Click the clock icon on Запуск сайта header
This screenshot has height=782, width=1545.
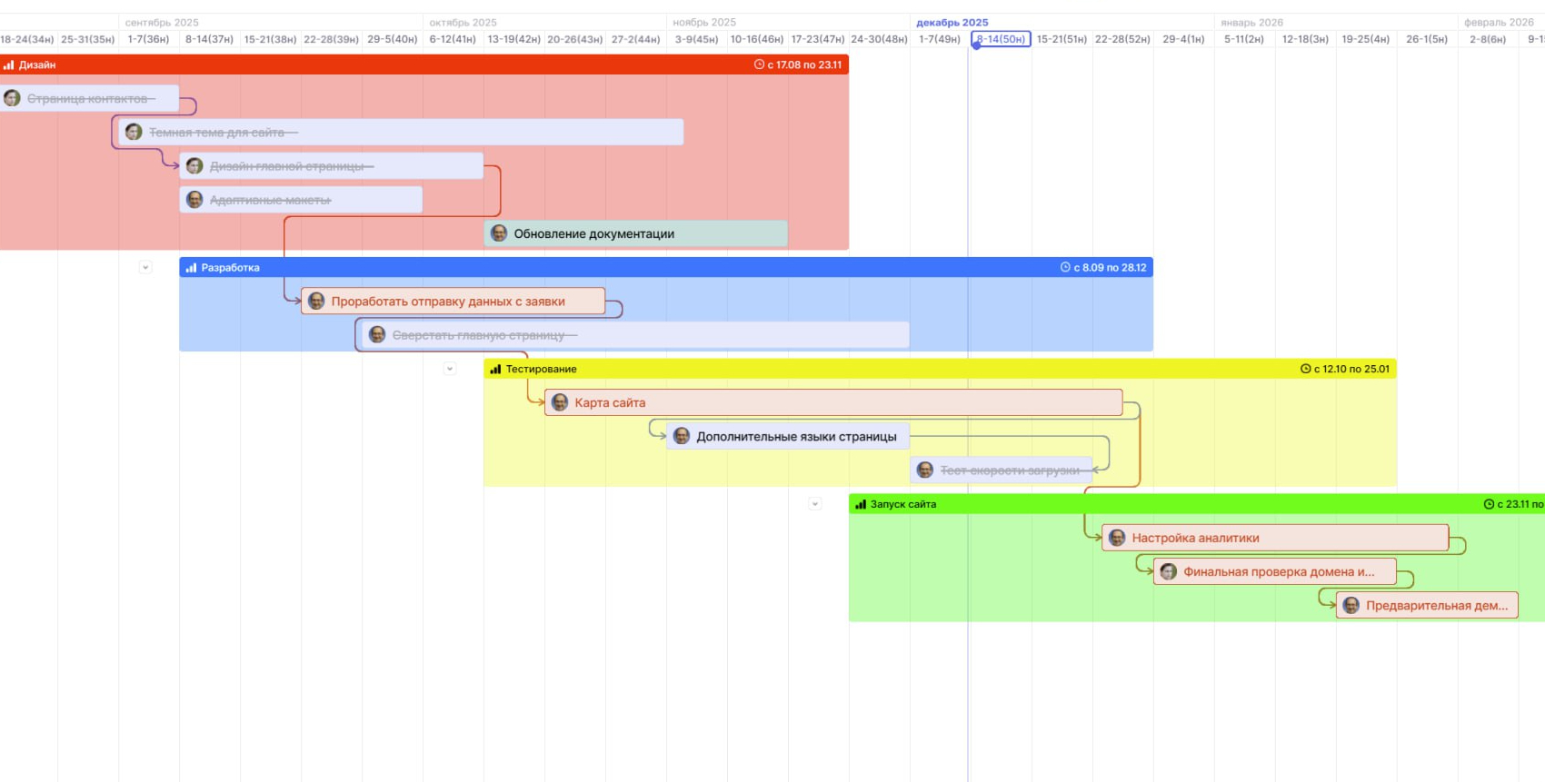(x=1489, y=504)
